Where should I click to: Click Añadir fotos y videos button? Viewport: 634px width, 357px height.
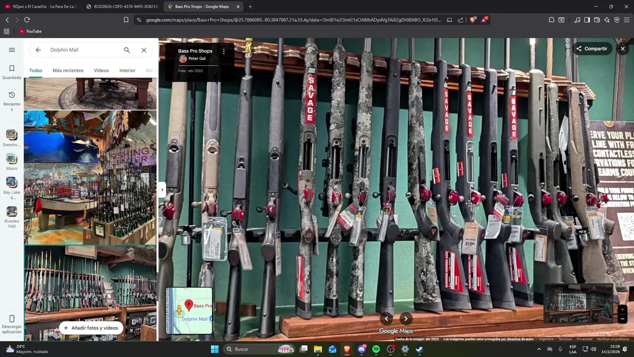pyautogui.click(x=91, y=328)
